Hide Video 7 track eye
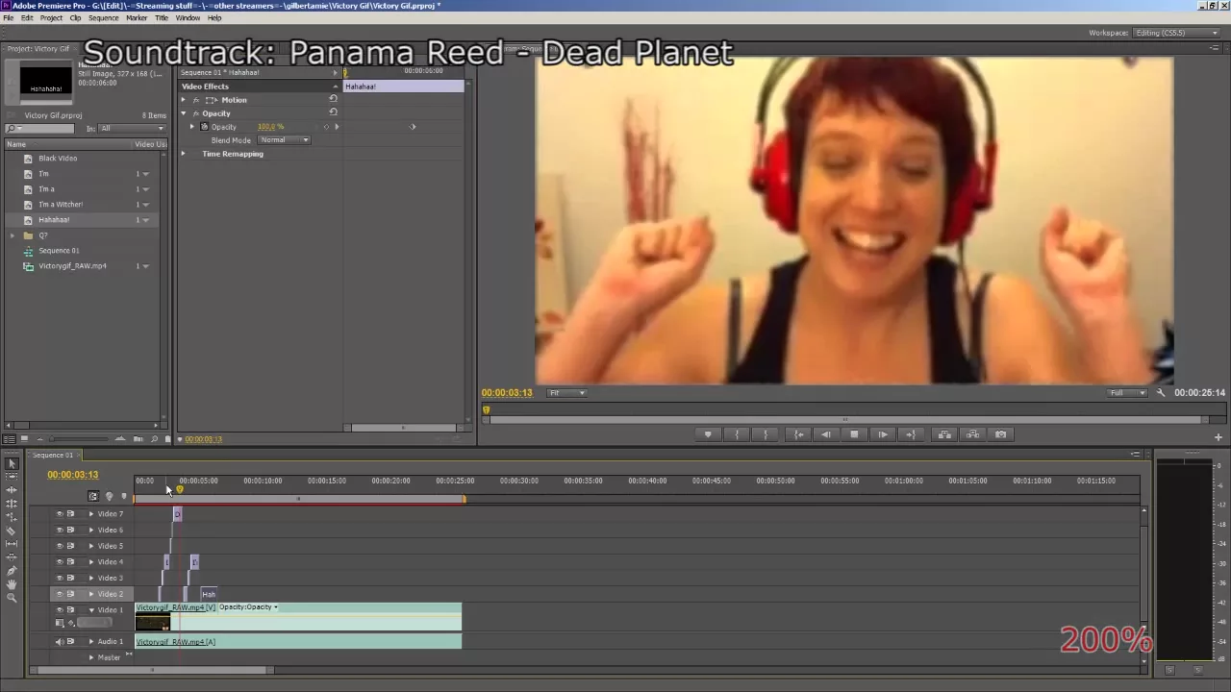 (x=60, y=514)
